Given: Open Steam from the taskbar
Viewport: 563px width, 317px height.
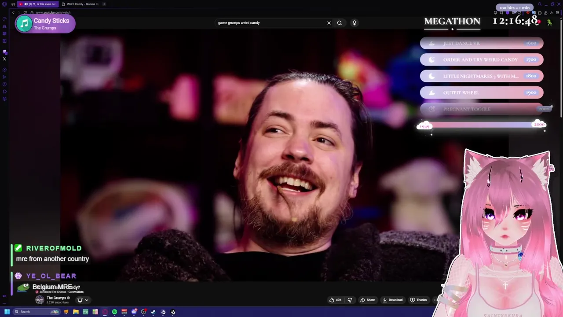Looking at the screenshot, I should [153, 312].
